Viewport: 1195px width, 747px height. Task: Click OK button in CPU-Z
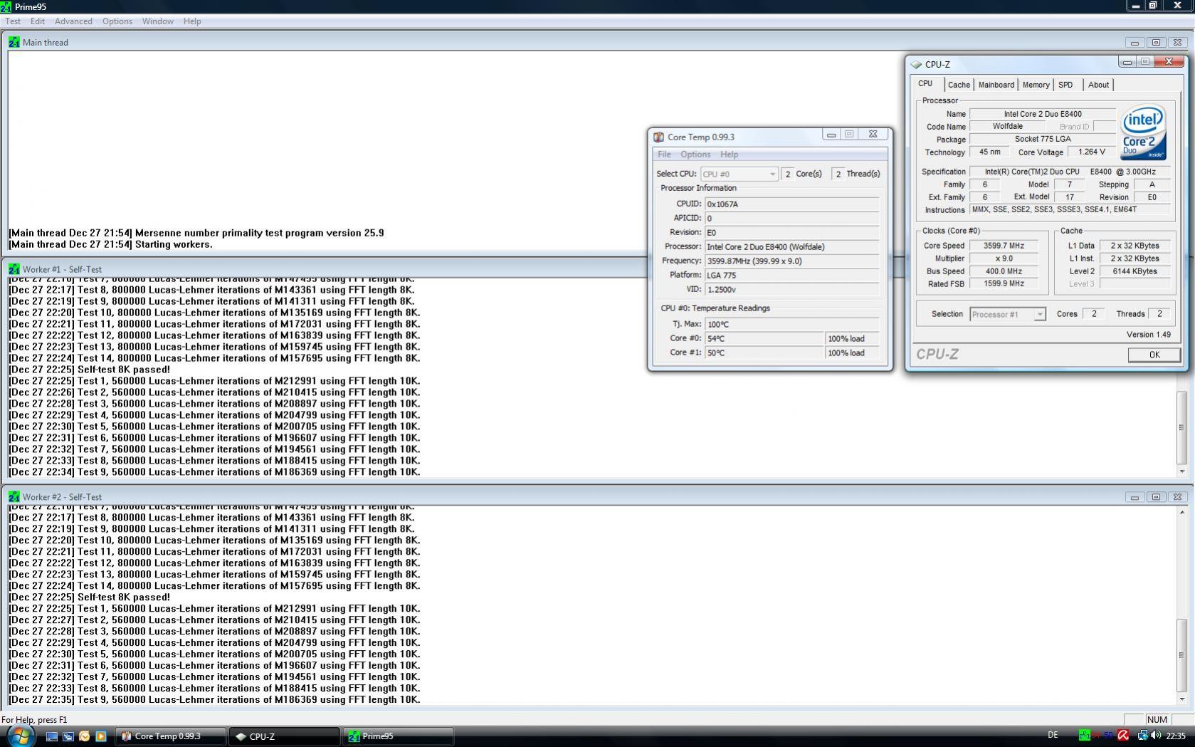click(1154, 355)
